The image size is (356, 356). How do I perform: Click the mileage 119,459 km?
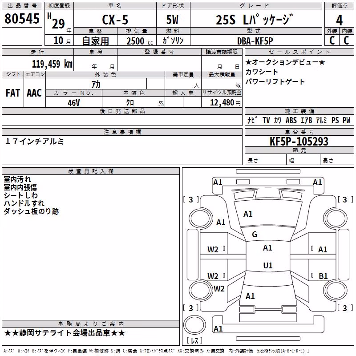tap(52, 64)
